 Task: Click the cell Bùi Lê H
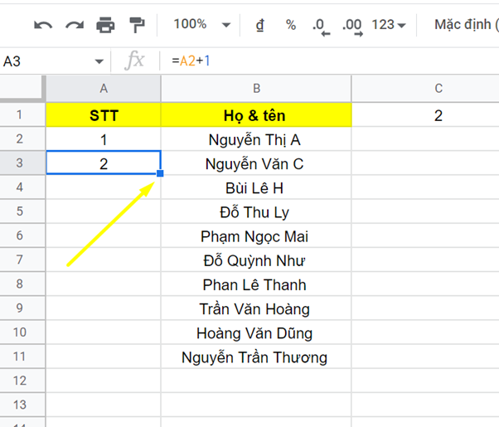256,187
